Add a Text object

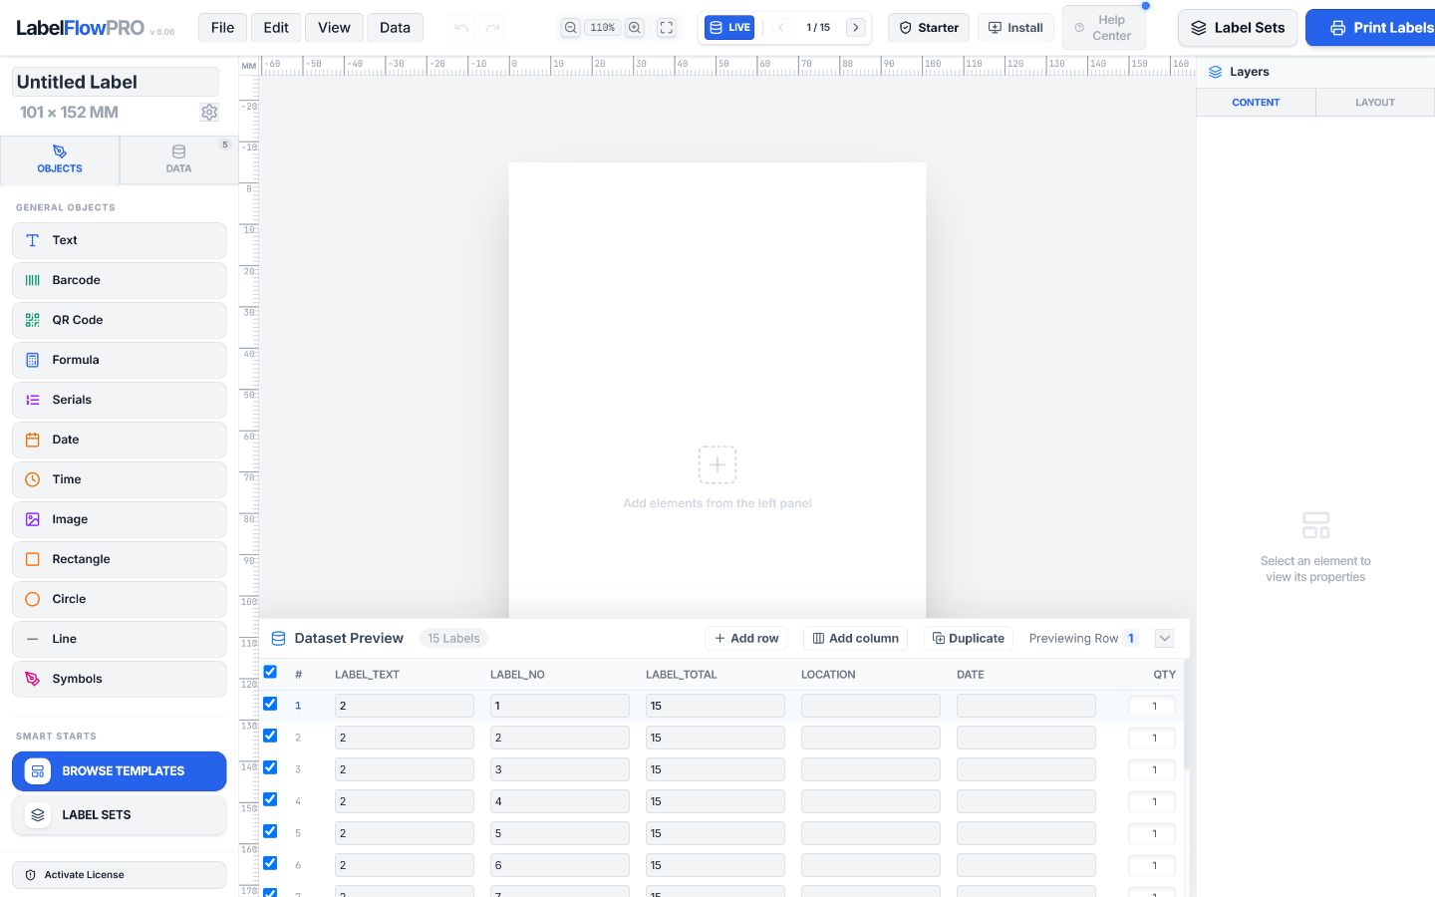pyautogui.click(x=120, y=240)
